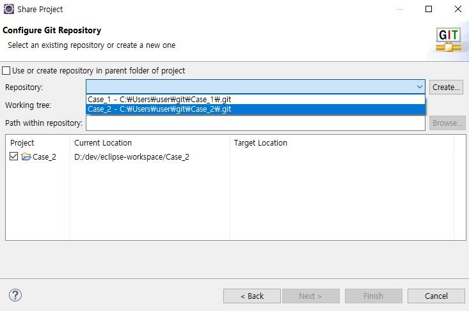Click the Case_2 project folder icon
469x311 pixels.
click(x=26, y=156)
